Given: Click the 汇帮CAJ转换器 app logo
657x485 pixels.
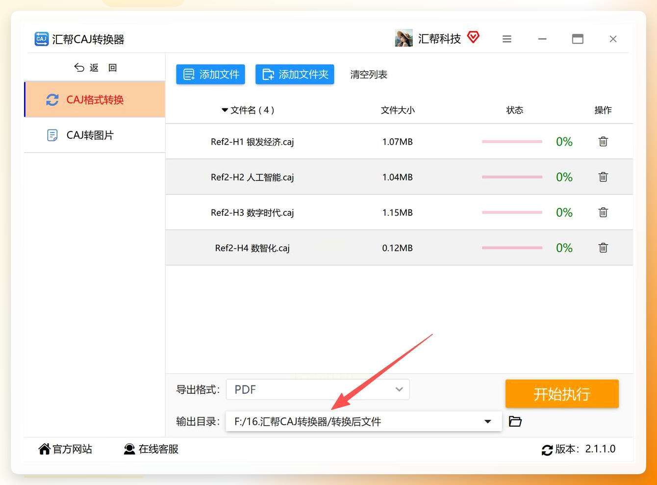Looking at the screenshot, I should coord(41,39).
